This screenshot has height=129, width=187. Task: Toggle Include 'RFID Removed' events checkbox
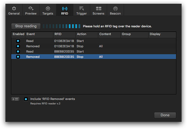[26, 99]
